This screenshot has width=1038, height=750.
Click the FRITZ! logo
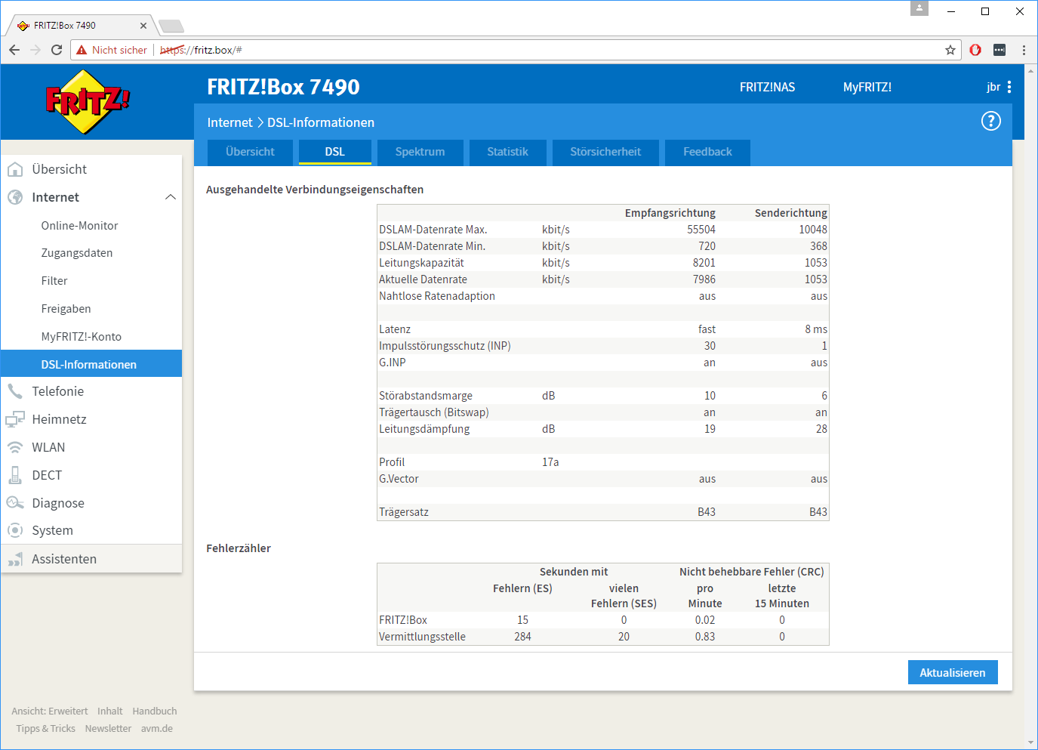pos(88,102)
